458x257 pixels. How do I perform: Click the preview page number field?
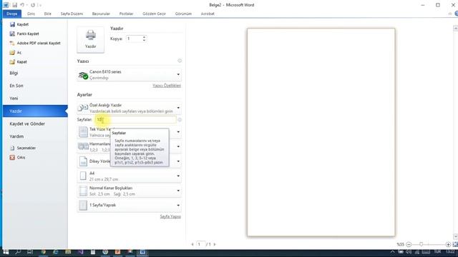click(x=200, y=244)
